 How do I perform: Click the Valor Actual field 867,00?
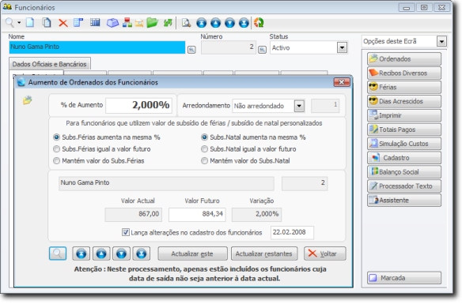(134, 214)
